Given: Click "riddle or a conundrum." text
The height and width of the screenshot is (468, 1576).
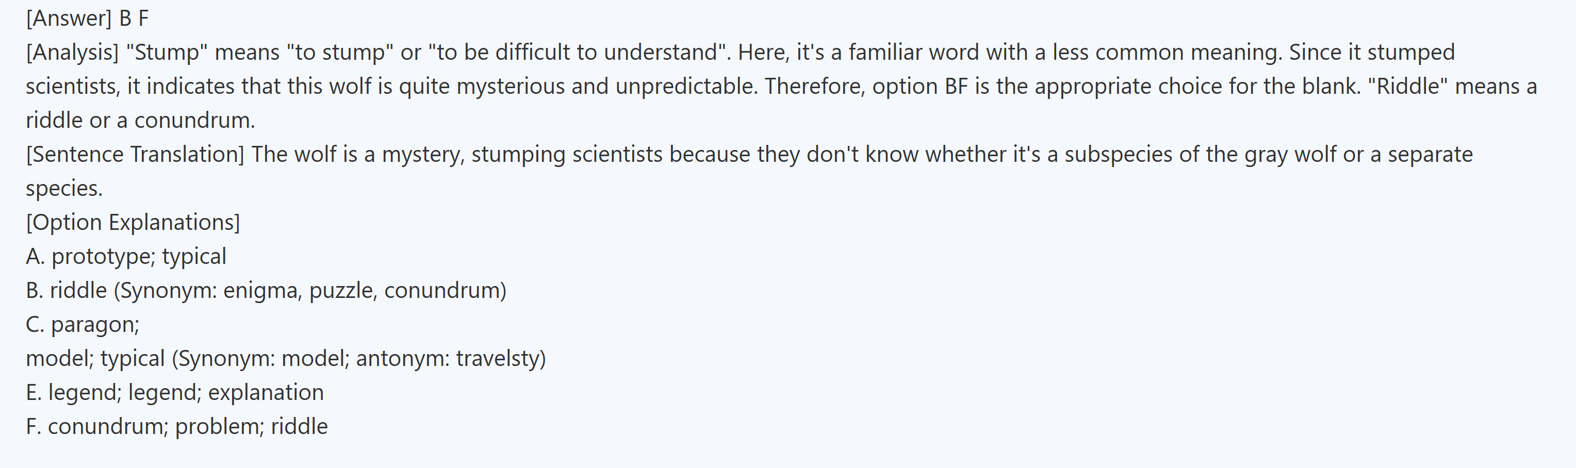Looking at the screenshot, I should (140, 121).
